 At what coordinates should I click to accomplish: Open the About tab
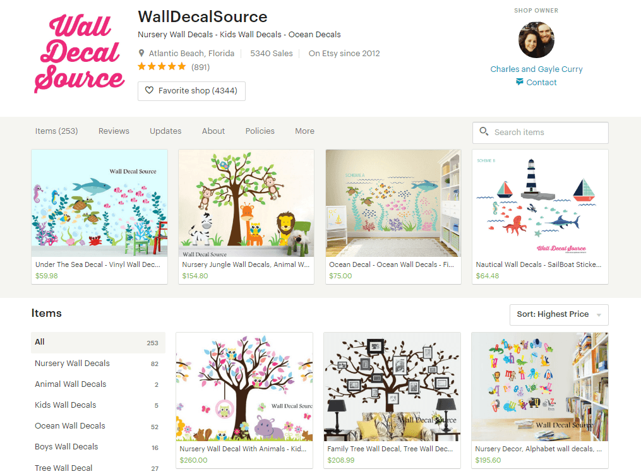213,131
